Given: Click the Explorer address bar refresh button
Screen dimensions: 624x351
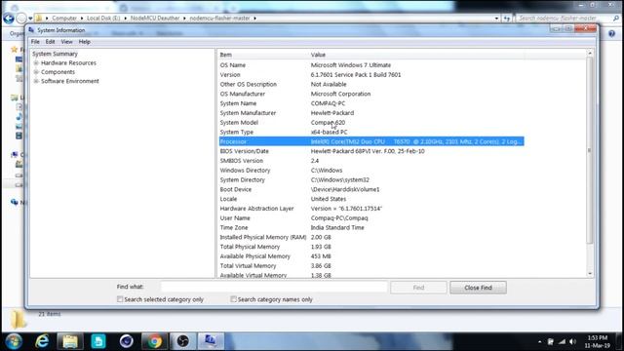Looking at the screenshot, I should [507, 19].
